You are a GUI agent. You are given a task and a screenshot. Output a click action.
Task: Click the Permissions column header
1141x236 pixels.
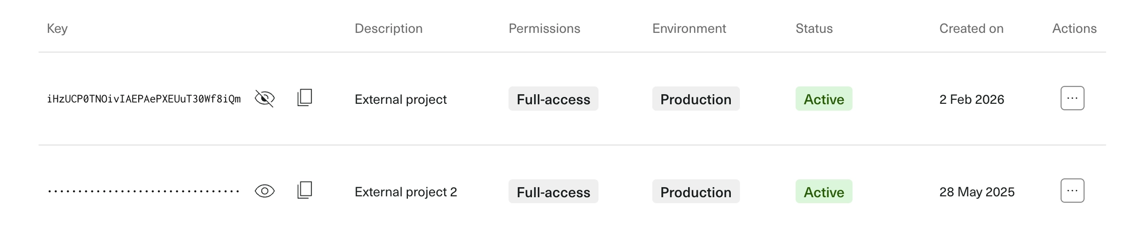544,28
